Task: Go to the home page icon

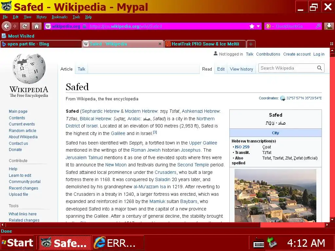Action: pos(37,26)
